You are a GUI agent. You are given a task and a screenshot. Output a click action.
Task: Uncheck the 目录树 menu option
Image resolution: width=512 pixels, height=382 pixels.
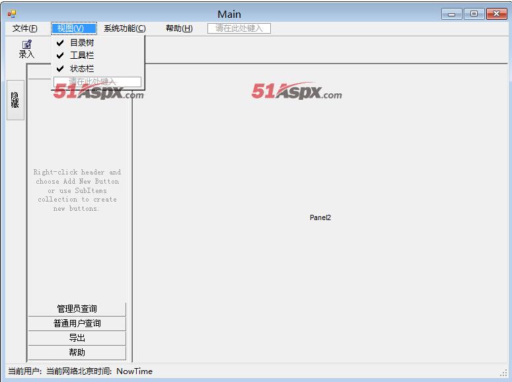pos(98,42)
